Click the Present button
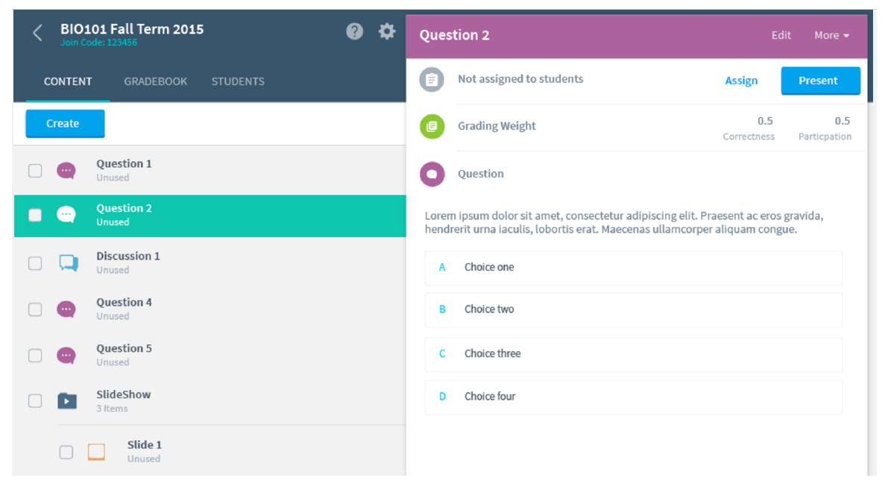The height and width of the screenshot is (487, 885). click(821, 81)
